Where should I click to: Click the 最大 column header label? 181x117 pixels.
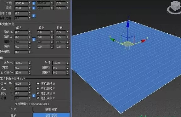(19, 28)
